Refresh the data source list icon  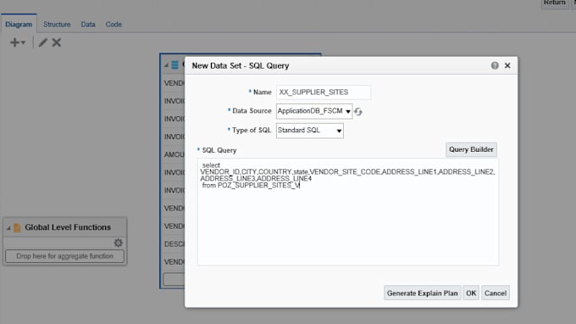(x=358, y=112)
